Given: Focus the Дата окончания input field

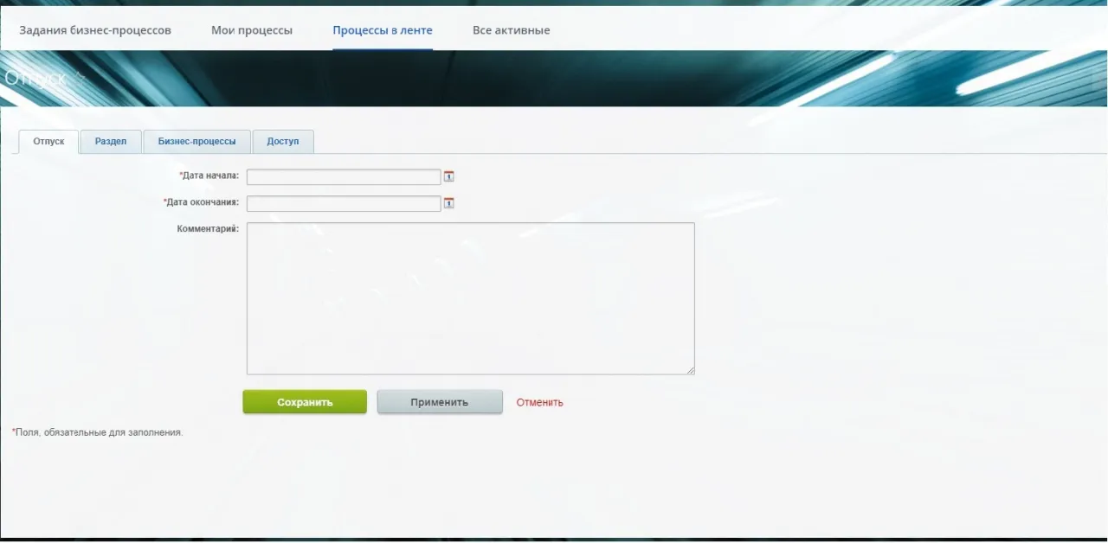Looking at the screenshot, I should [x=344, y=203].
